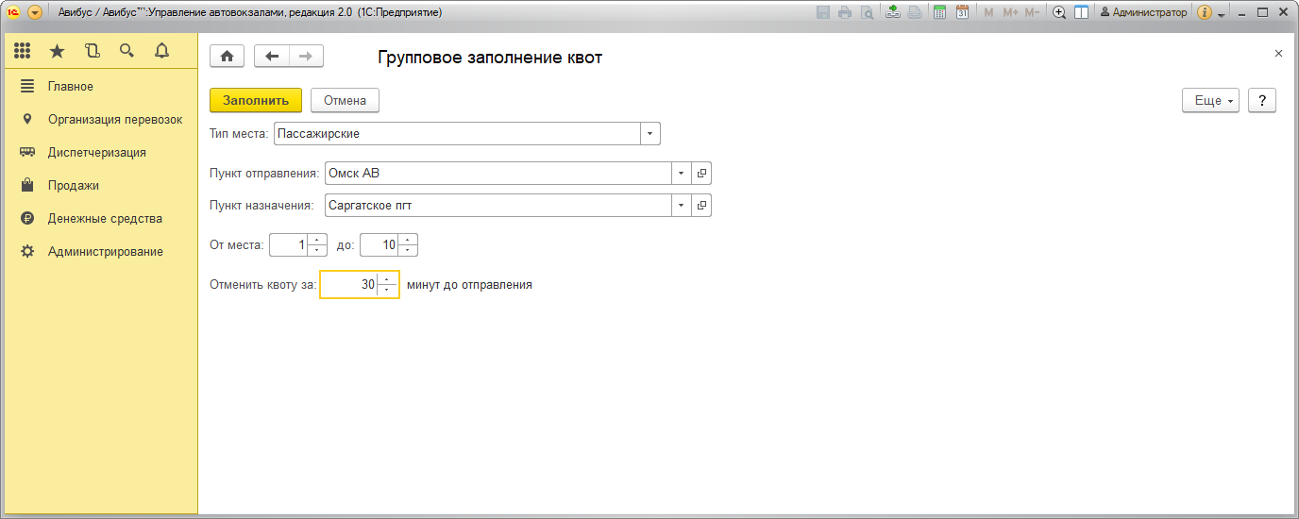This screenshot has height=519, width=1299.
Task: Select Диспетчеризация in the sidebar
Action: [96, 153]
